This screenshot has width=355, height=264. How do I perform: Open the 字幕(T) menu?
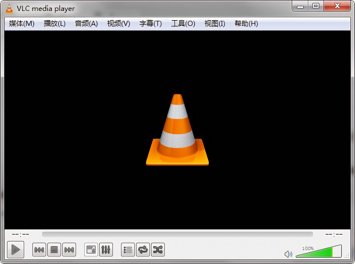(x=150, y=23)
